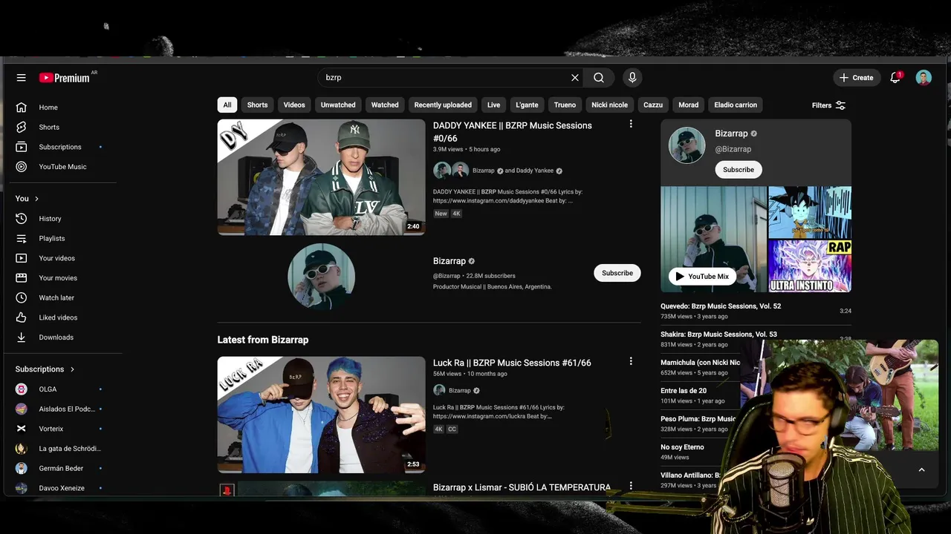This screenshot has height=534, width=951.
Task: Open Subscriptions in the sidebar
Action: point(59,147)
